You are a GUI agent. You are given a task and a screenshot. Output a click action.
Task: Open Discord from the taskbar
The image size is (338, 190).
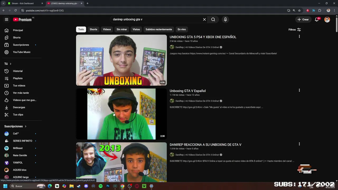(x=86, y=186)
